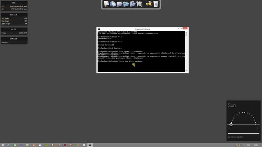
Task: Open the plain folder icon, third in the dock
Action: (x=119, y=4)
